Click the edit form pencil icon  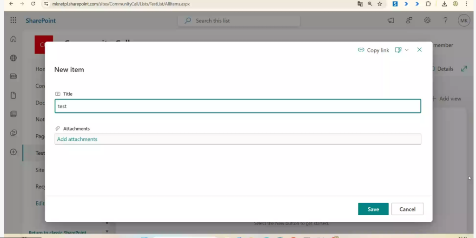pos(398,50)
